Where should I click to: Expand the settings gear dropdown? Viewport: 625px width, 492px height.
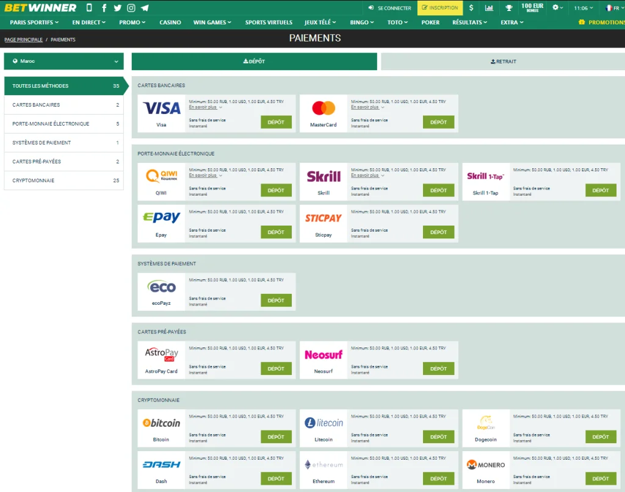point(557,8)
